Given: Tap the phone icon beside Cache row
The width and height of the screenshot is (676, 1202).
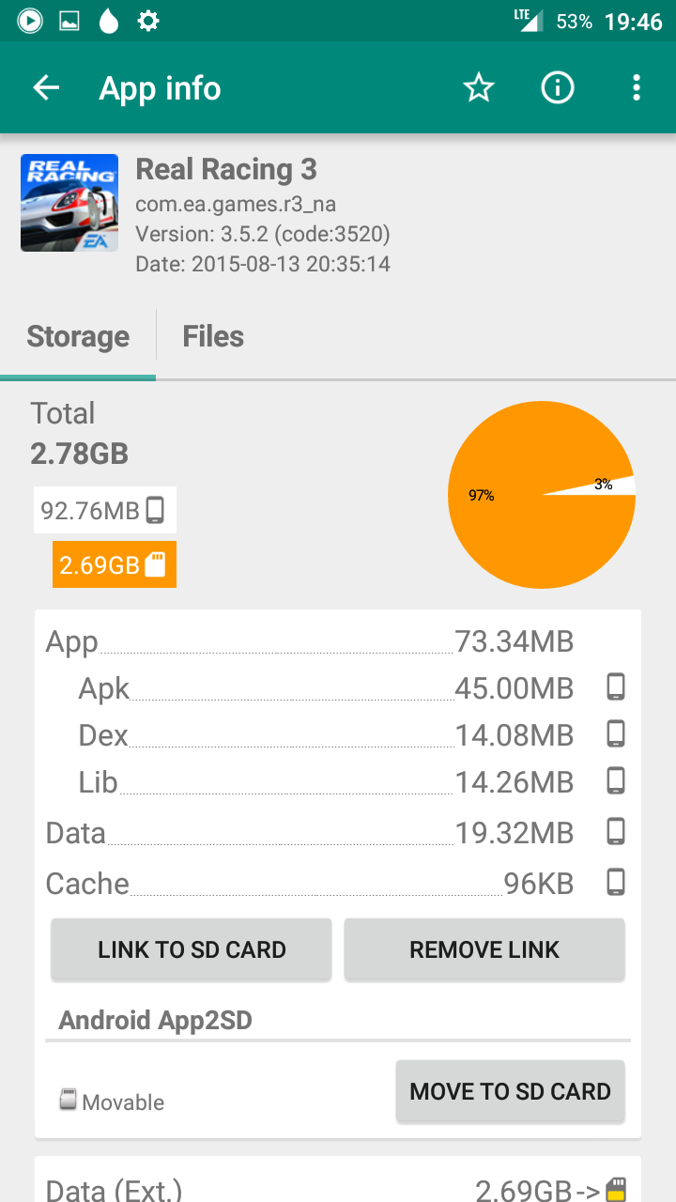Looking at the screenshot, I should point(616,882).
